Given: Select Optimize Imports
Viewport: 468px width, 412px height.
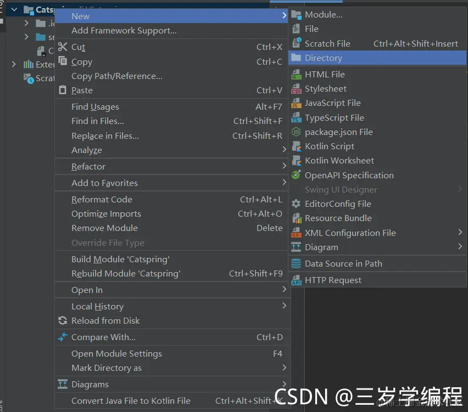Looking at the screenshot, I should coord(171,214).
